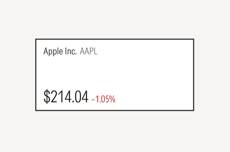
Task: Click the -1.05% price change
Action: 103,99
